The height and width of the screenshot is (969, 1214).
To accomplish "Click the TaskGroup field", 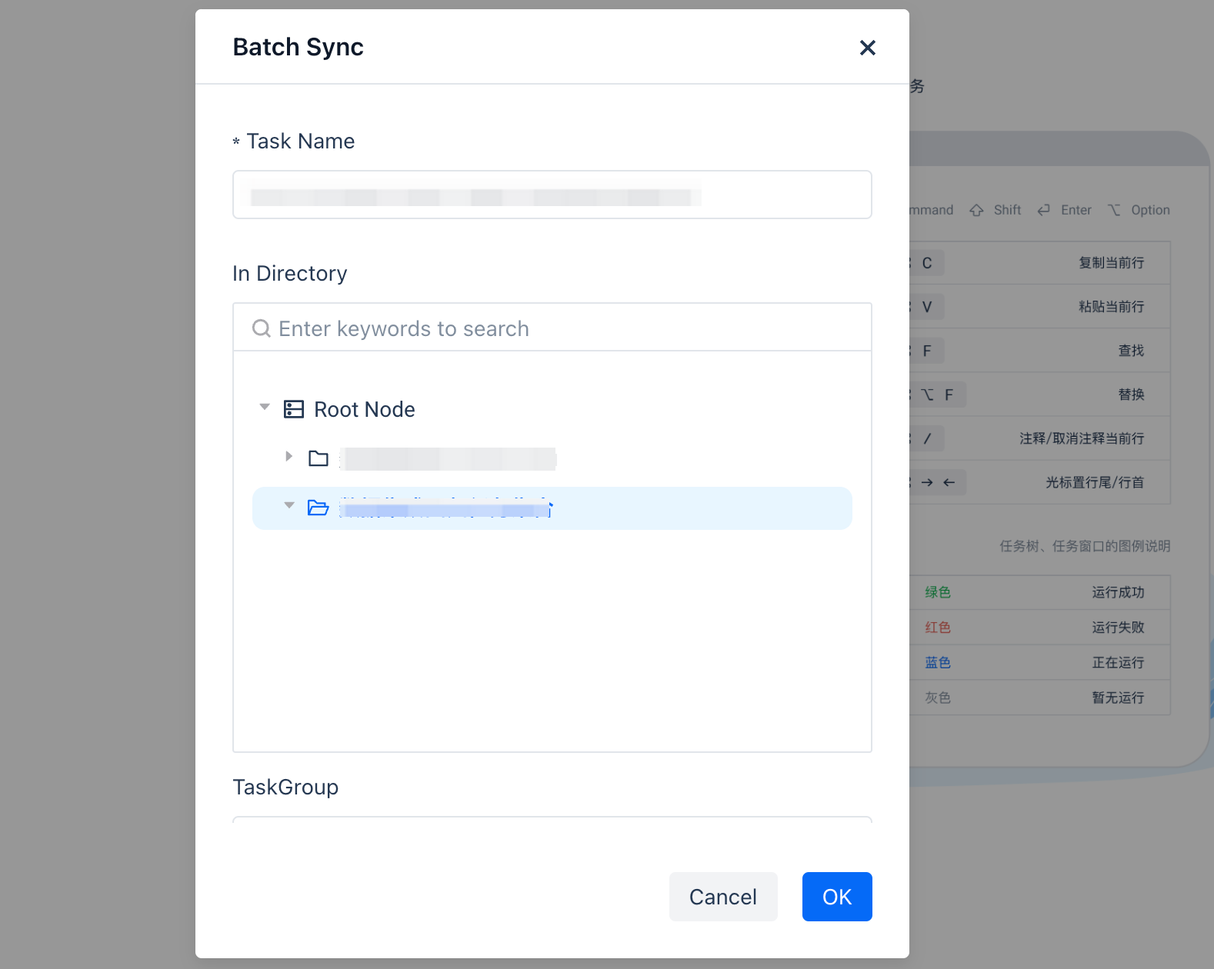I will point(552,819).
